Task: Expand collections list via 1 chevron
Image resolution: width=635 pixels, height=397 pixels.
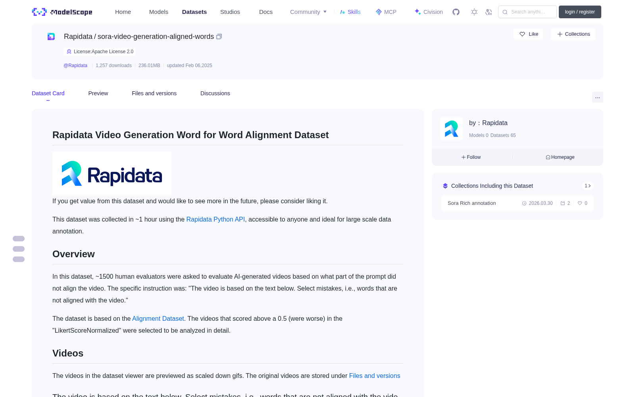Action: pos(588,186)
